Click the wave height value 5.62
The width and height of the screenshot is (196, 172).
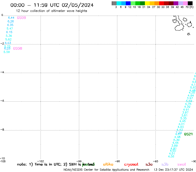(x=8, y=39)
